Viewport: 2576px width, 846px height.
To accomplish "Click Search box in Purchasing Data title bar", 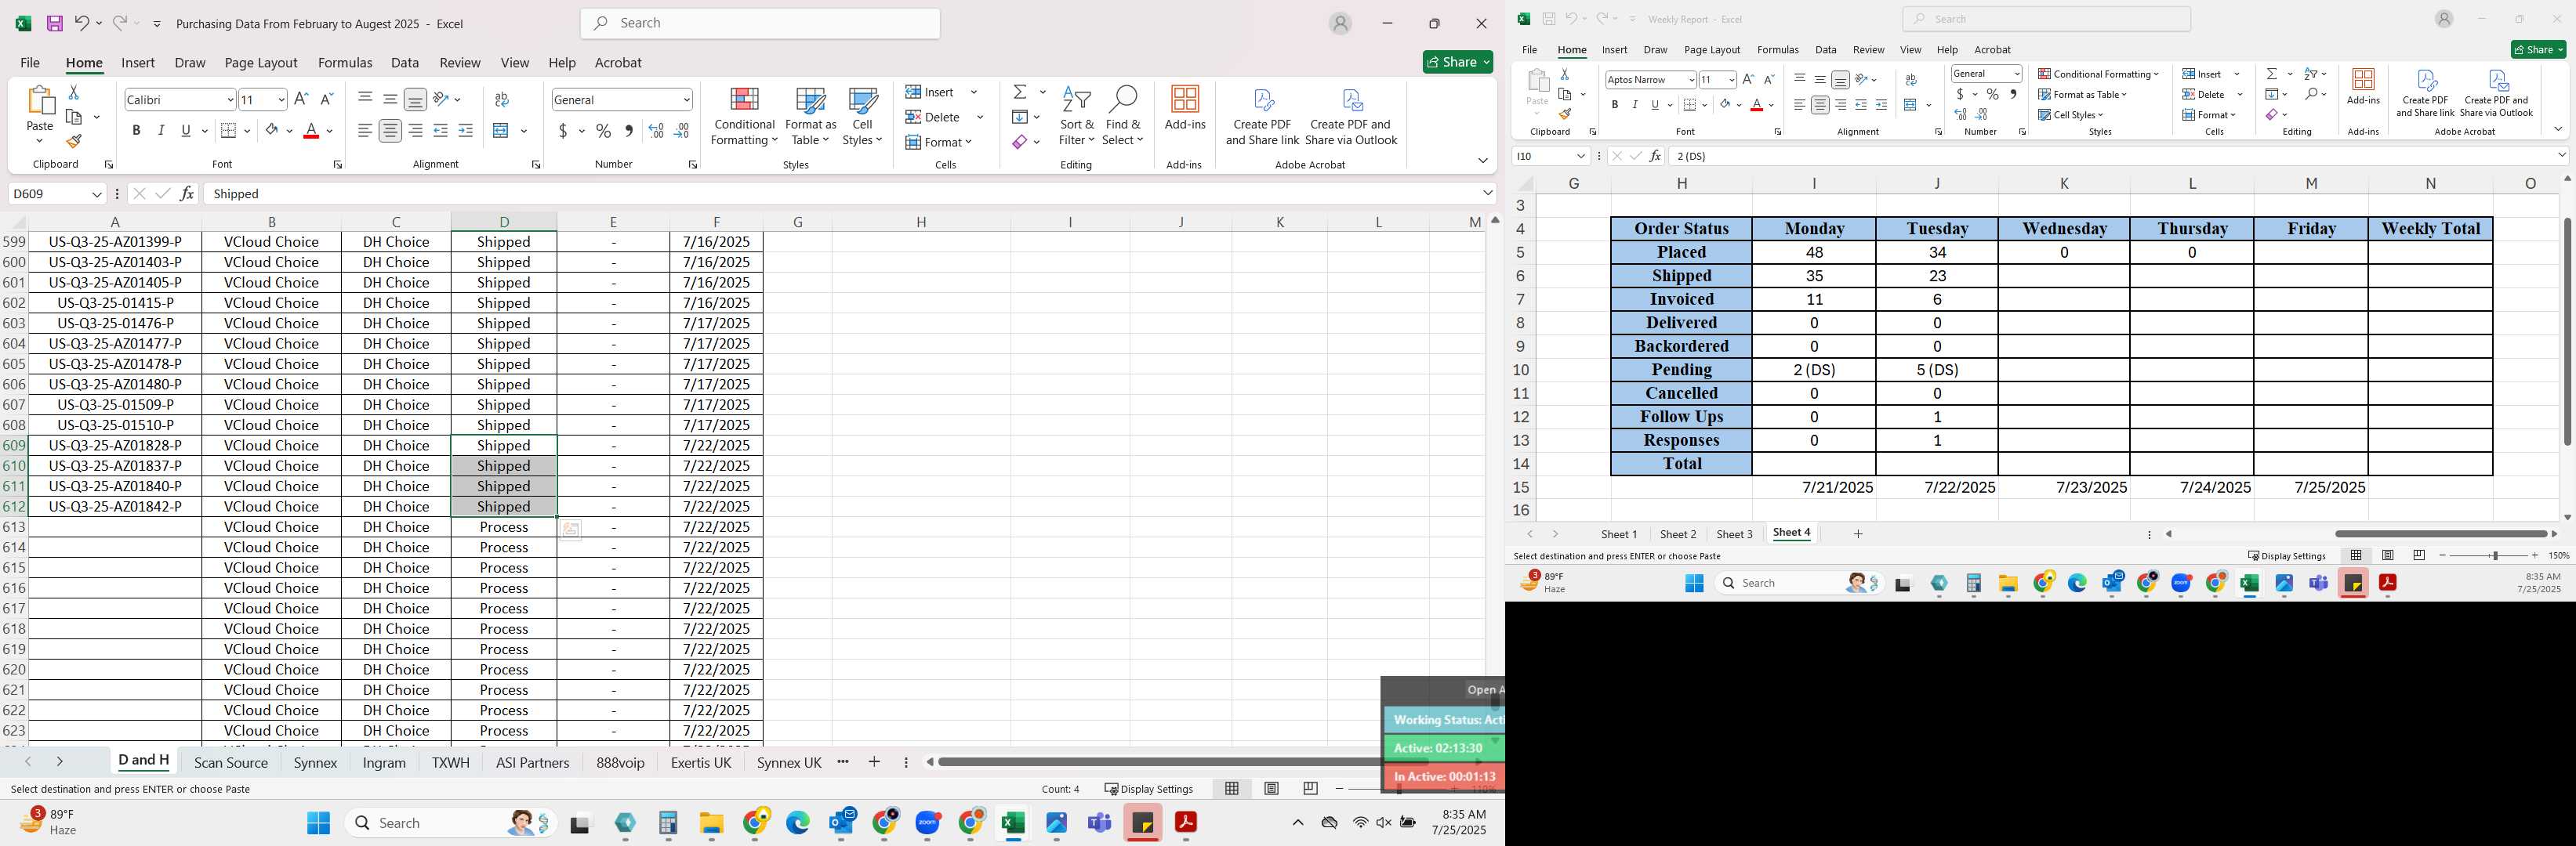I will coord(760,23).
